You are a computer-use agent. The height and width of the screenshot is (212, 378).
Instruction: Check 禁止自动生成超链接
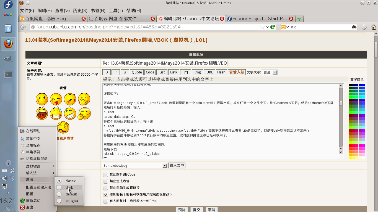[105, 188]
